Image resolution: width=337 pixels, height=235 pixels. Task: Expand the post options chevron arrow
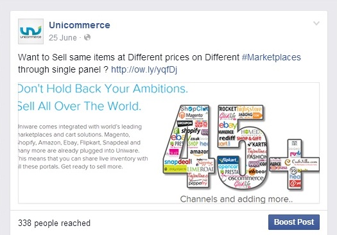point(316,23)
